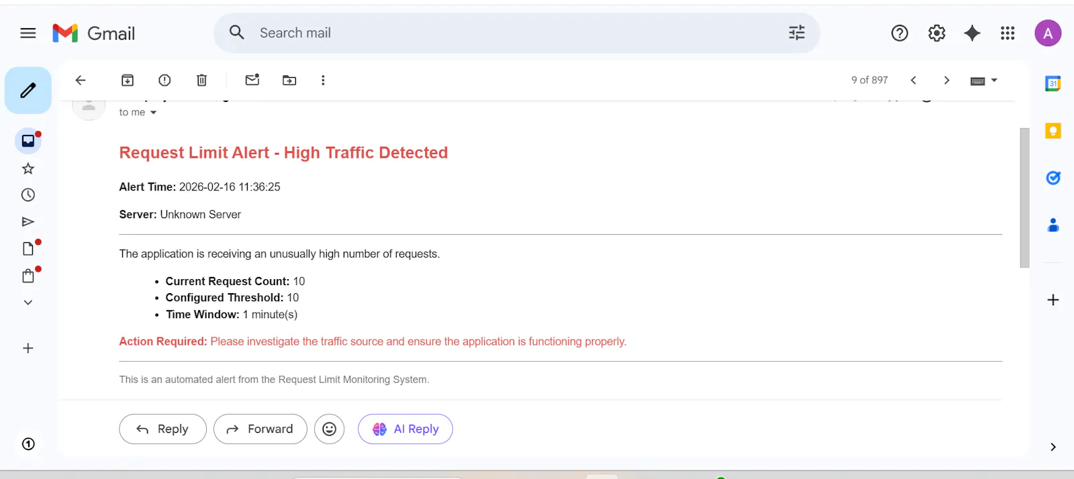This screenshot has height=479, width=1074.
Task: Hide side panel chevron at bottom right
Action: 1053,447
